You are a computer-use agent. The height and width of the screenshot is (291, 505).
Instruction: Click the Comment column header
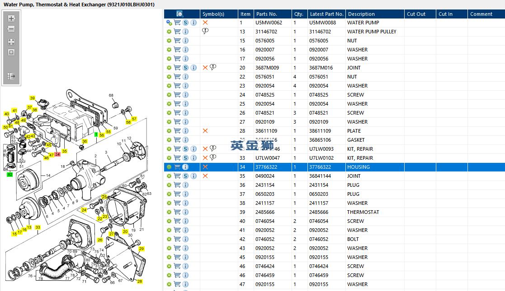(x=486, y=14)
